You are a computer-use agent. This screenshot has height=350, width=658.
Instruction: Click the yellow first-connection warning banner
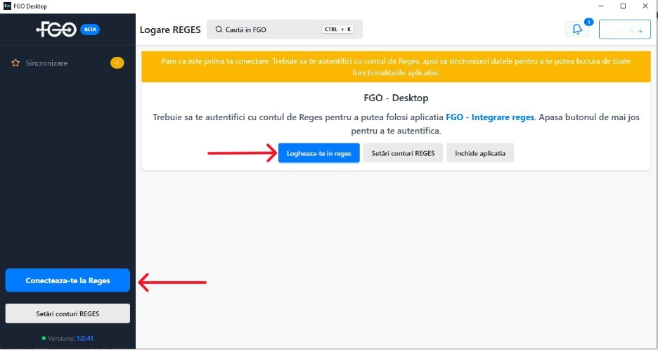click(x=396, y=67)
